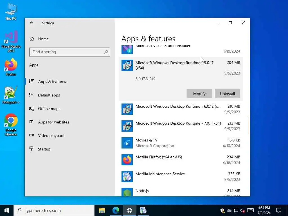Click the Settings gear in taskbar
Image resolution: width=288 pixels, height=216 pixels.
click(x=129, y=210)
